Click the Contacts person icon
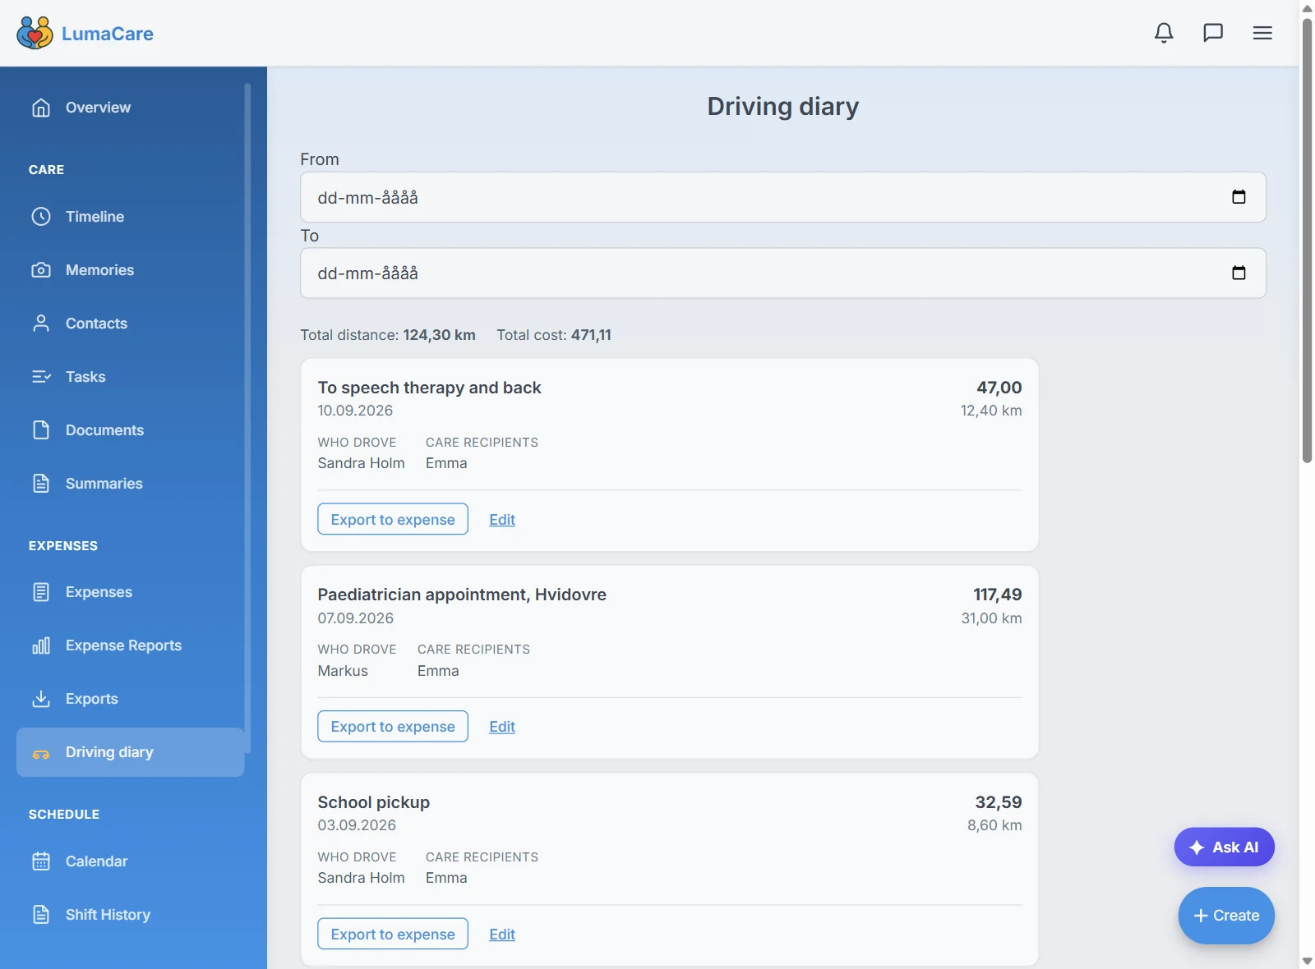The image size is (1315, 969). (41, 324)
